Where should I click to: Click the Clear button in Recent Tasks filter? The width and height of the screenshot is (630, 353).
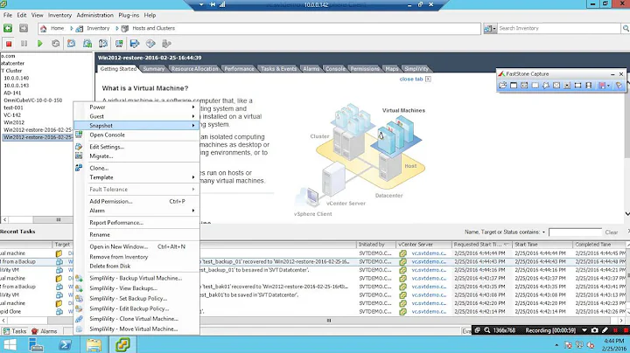[x=611, y=232]
